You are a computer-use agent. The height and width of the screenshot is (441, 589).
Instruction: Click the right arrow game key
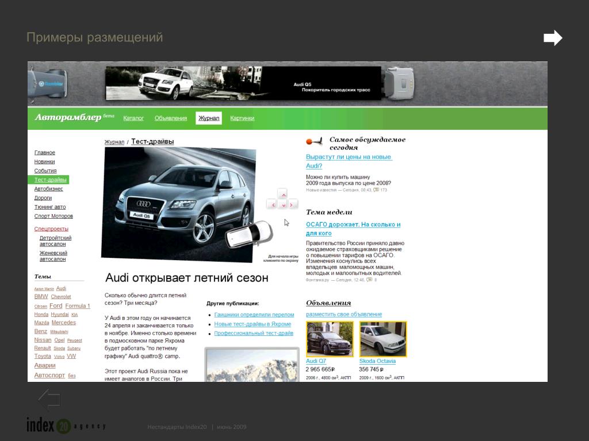(x=292, y=204)
